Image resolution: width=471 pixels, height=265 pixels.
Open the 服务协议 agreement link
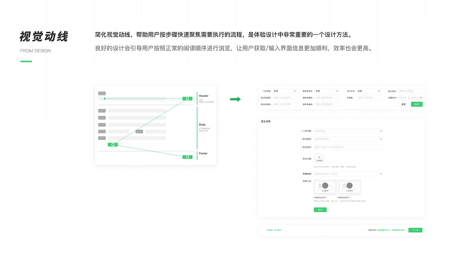pyautogui.click(x=383, y=230)
